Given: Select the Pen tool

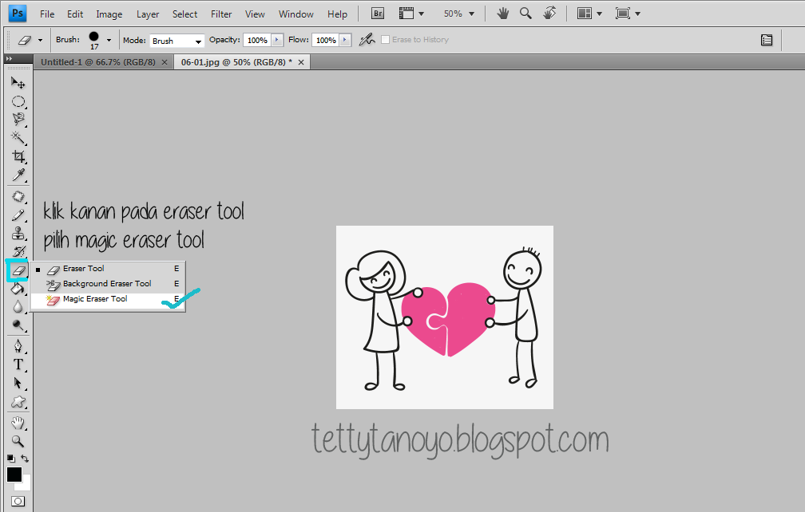Looking at the screenshot, I should [x=18, y=345].
